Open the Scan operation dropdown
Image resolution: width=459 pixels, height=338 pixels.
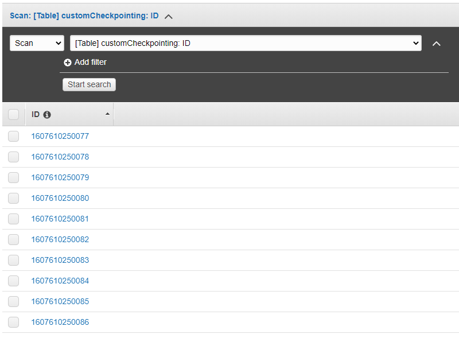tap(37, 43)
